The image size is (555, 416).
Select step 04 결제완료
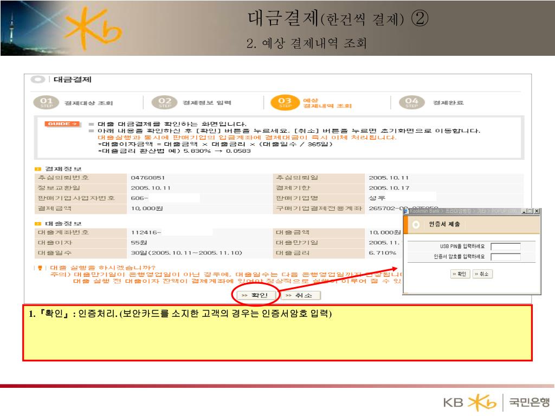click(x=431, y=102)
